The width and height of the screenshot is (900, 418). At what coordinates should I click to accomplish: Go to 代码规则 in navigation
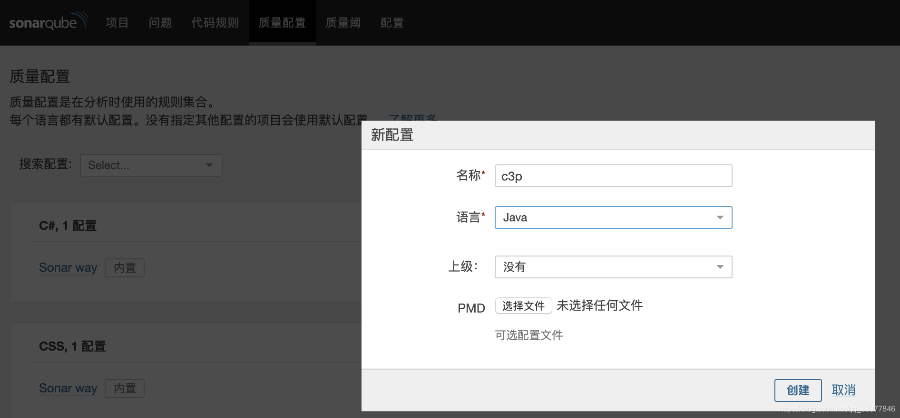[215, 23]
